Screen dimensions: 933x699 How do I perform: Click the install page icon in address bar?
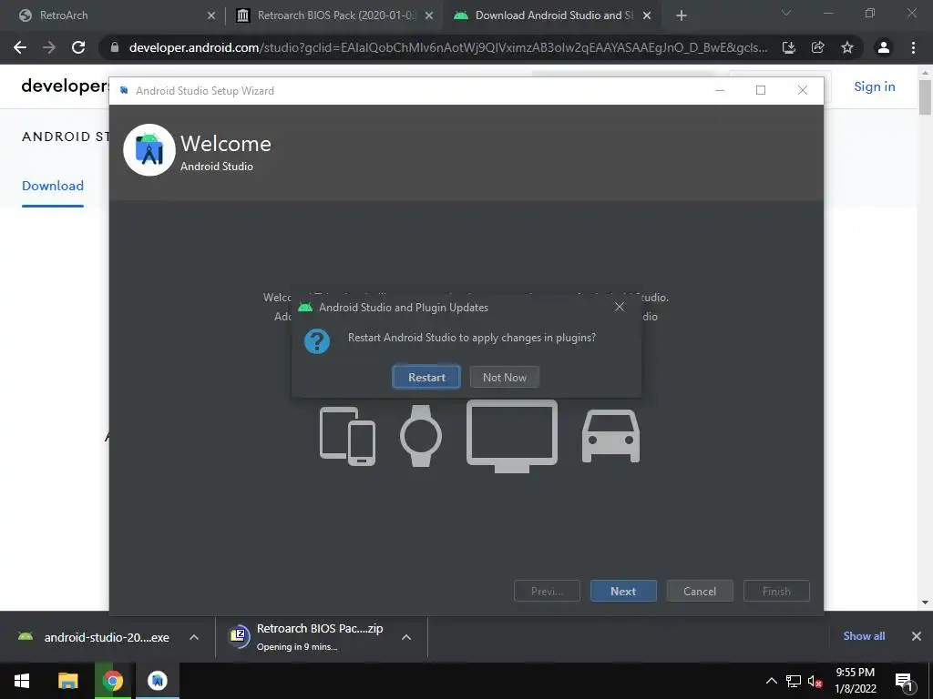click(x=788, y=47)
